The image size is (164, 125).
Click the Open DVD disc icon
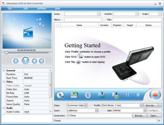click(x=60, y=95)
